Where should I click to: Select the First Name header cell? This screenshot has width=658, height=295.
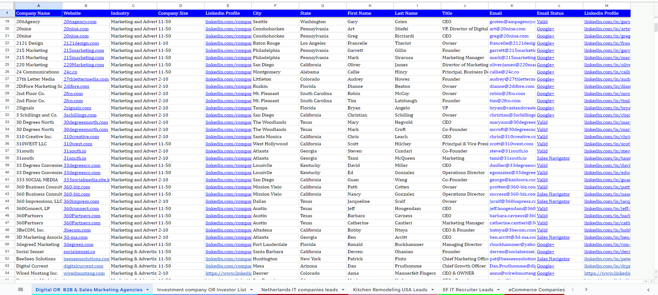(x=370, y=13)
